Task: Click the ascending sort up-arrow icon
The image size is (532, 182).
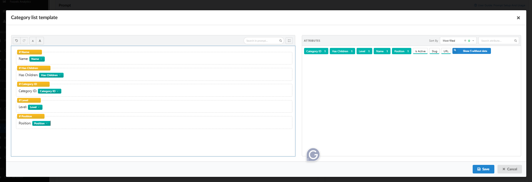Action: (465, 41)
